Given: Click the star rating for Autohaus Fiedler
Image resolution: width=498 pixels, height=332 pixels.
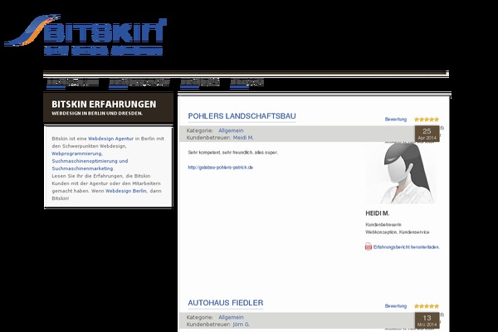Looking at the screenshot, I should pos(427,306).
